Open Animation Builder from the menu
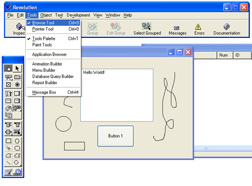 point(53,64)
